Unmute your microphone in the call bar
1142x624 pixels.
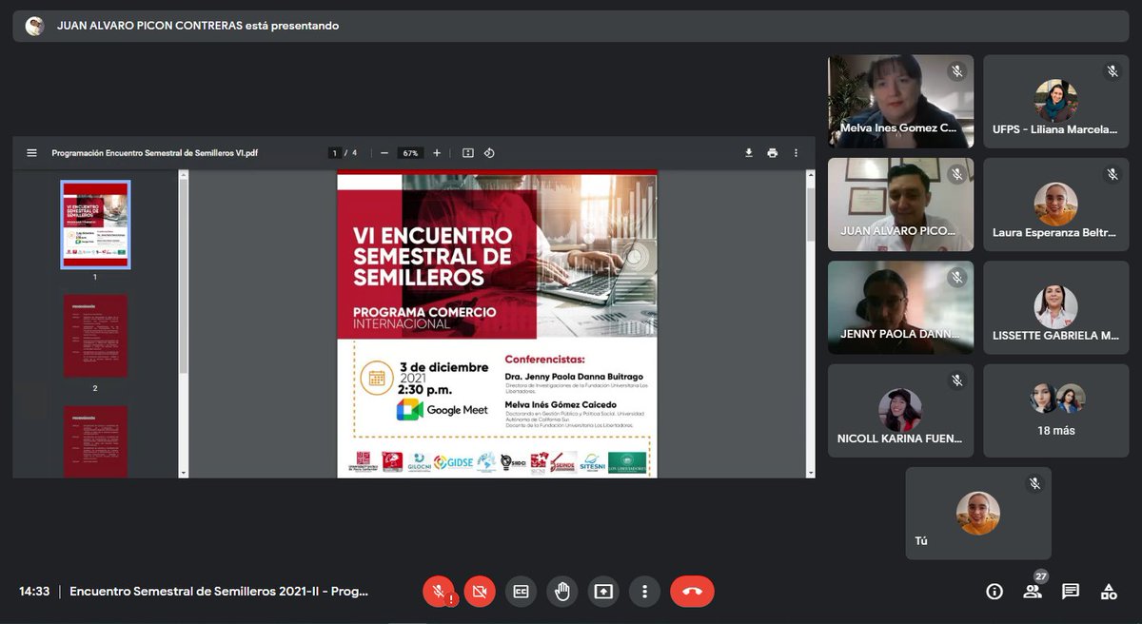pos(439,591)
